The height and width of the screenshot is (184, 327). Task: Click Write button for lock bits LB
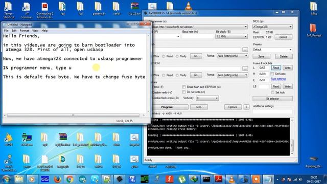(x=287, y=86)
